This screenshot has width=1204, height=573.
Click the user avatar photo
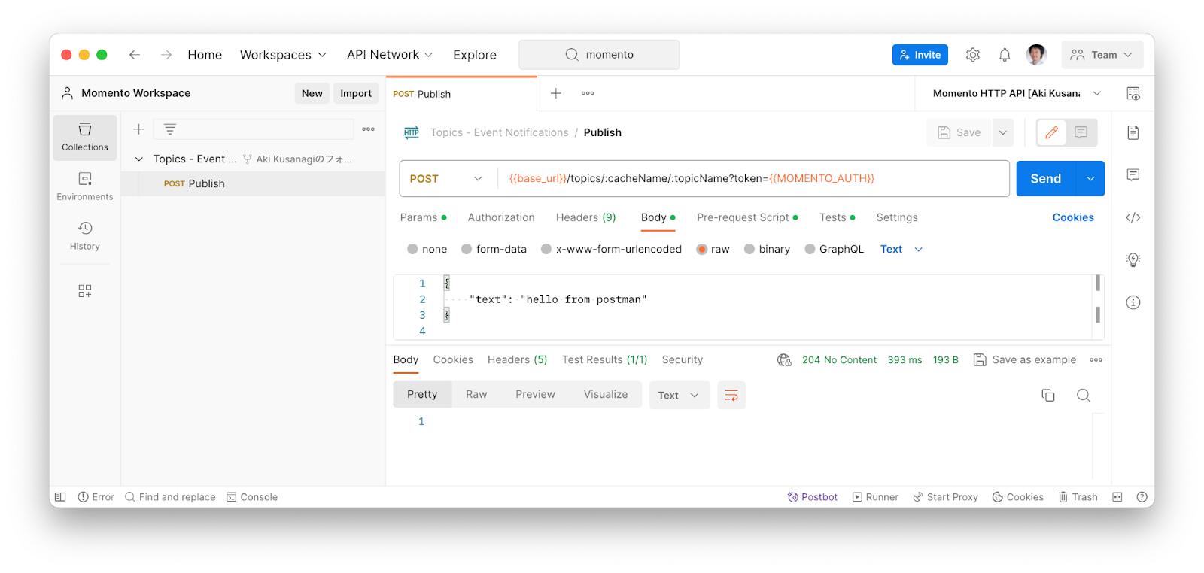point(1036,55)
